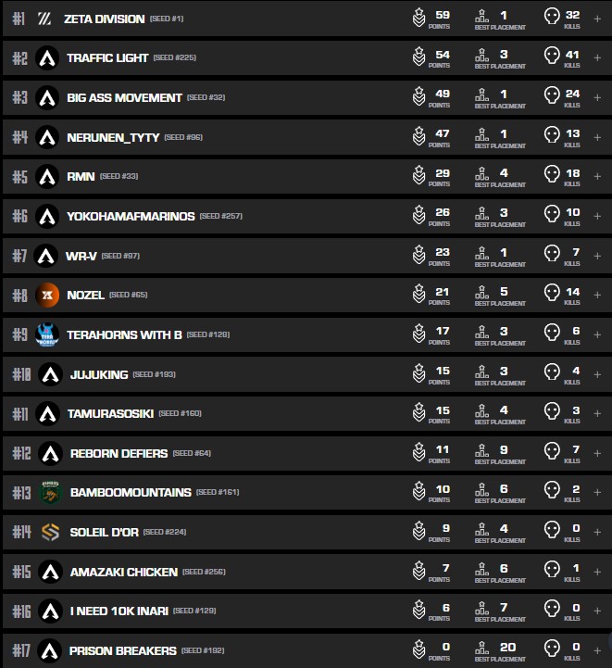Click the ZETA DIVISION team logo

point(44,19)
